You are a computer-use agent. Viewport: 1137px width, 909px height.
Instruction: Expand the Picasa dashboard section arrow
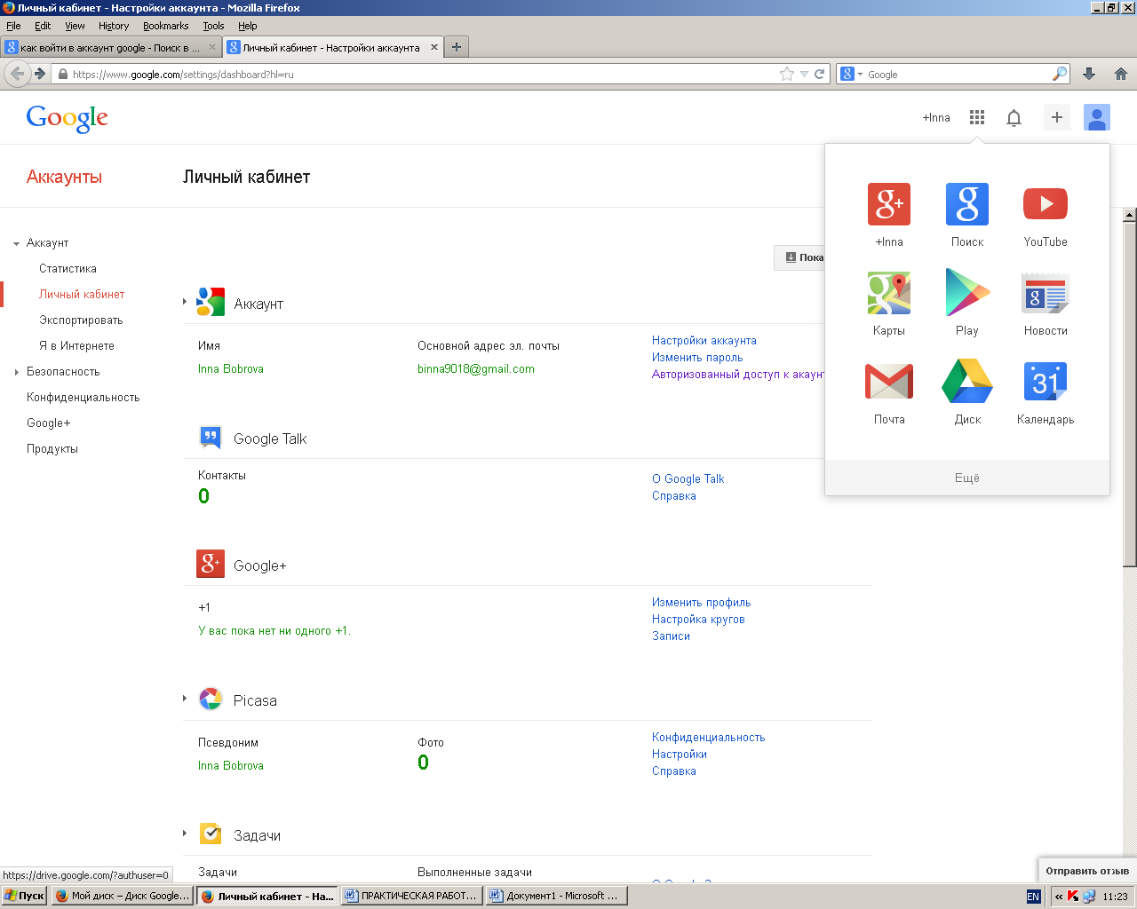tap(185, 699)
